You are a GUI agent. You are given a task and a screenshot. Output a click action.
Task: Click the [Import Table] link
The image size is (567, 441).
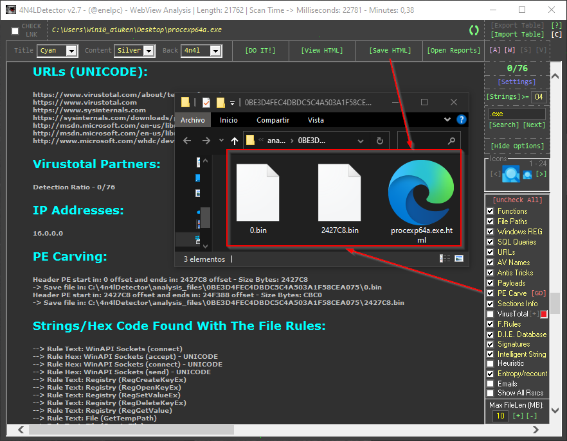pyautogui.click(x=517, y=34)
